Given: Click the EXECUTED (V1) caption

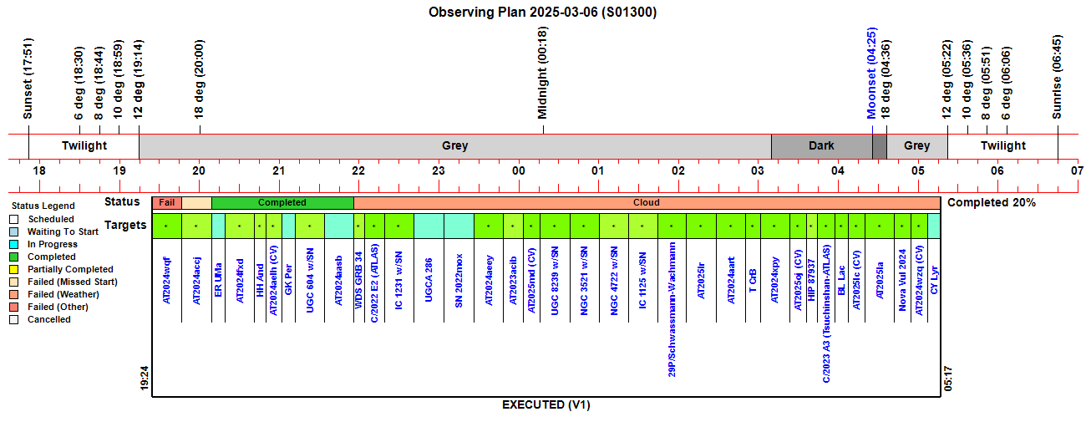Looking at the screenshot, I should point(546,404).
